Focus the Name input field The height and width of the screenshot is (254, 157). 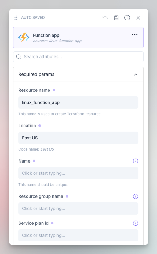coord(78,173)
